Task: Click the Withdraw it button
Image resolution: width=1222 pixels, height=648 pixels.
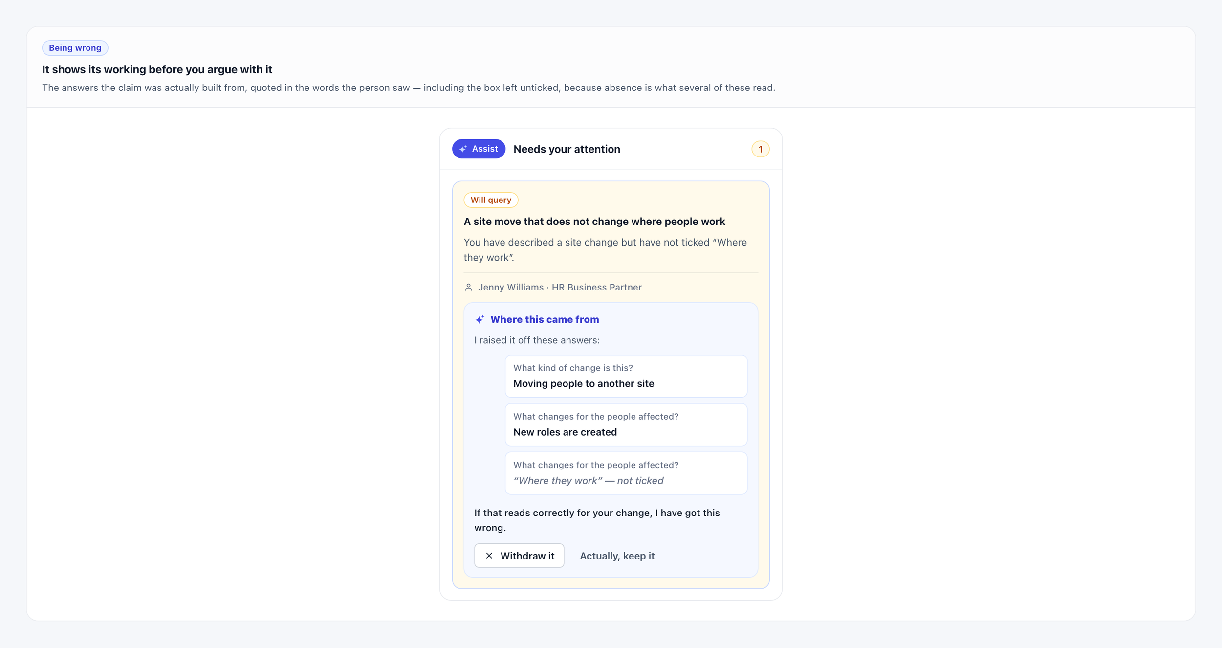Action: tap(519, 556)
